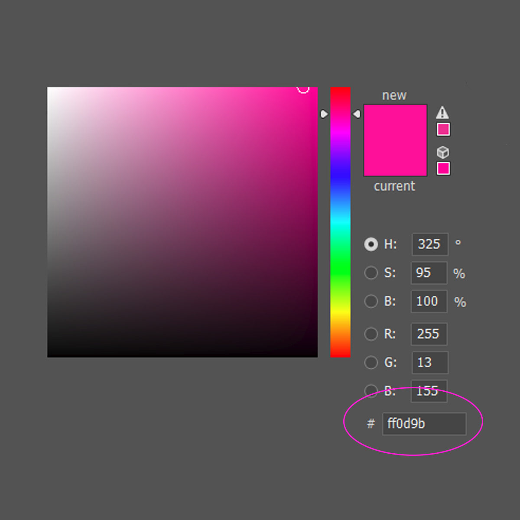Screen dimensions: 520x520
Task: Click the brightness field showing 100
Action: click(429, 301)
